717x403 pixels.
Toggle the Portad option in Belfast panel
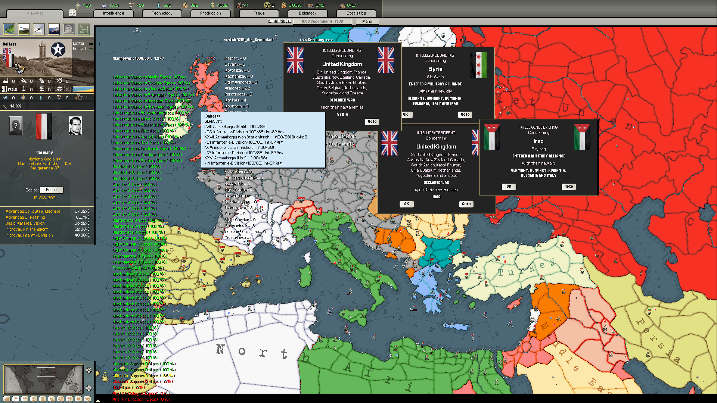pyautogui.click(x=90, y=49)
